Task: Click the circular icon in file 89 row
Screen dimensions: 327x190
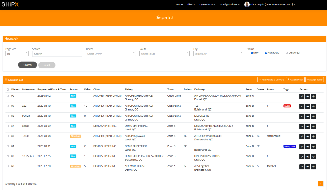Action: [x=313, y=106]
